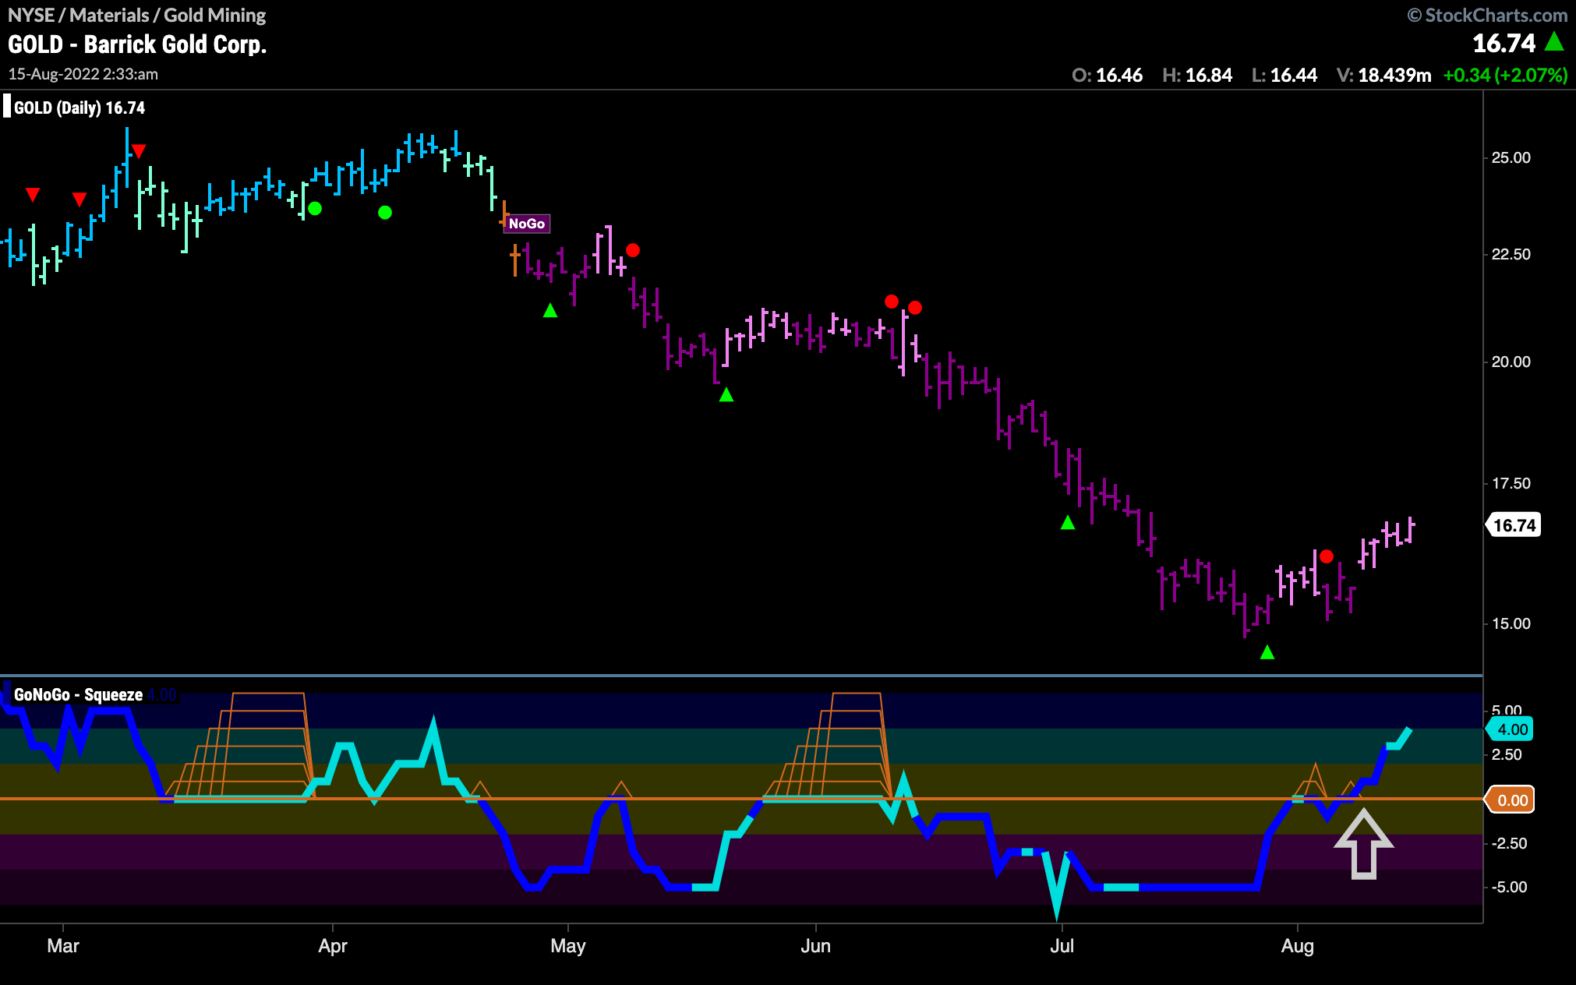Click the first red down triangle in March

[33, 195]
